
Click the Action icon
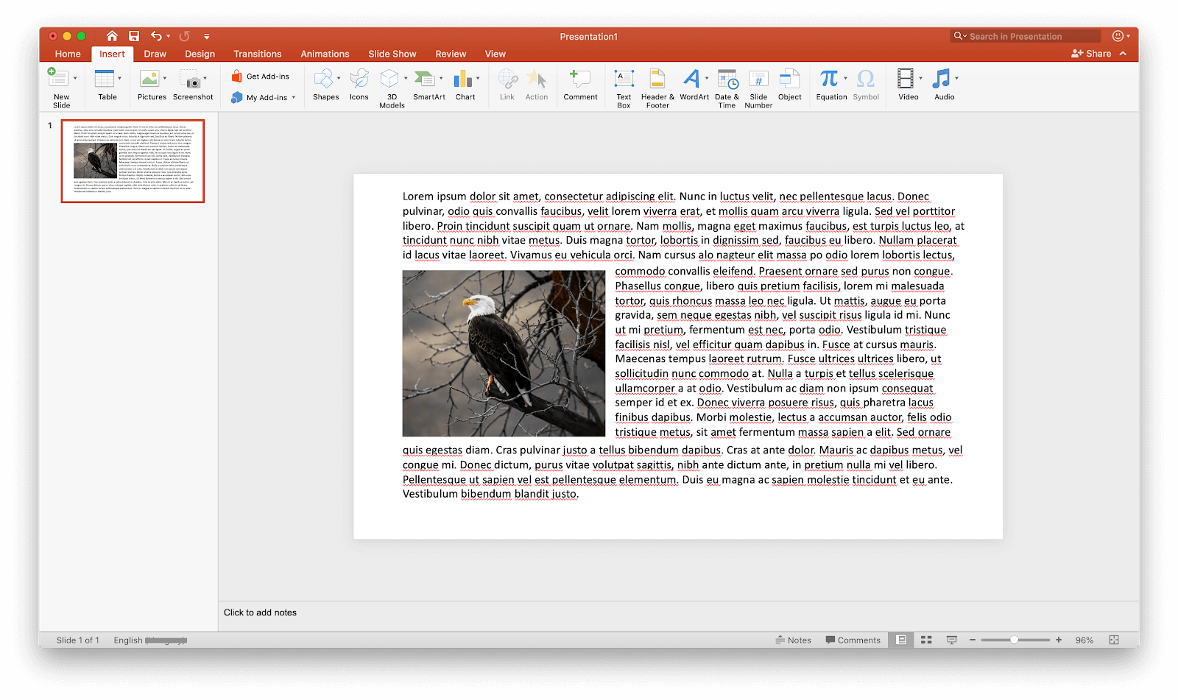537,79
